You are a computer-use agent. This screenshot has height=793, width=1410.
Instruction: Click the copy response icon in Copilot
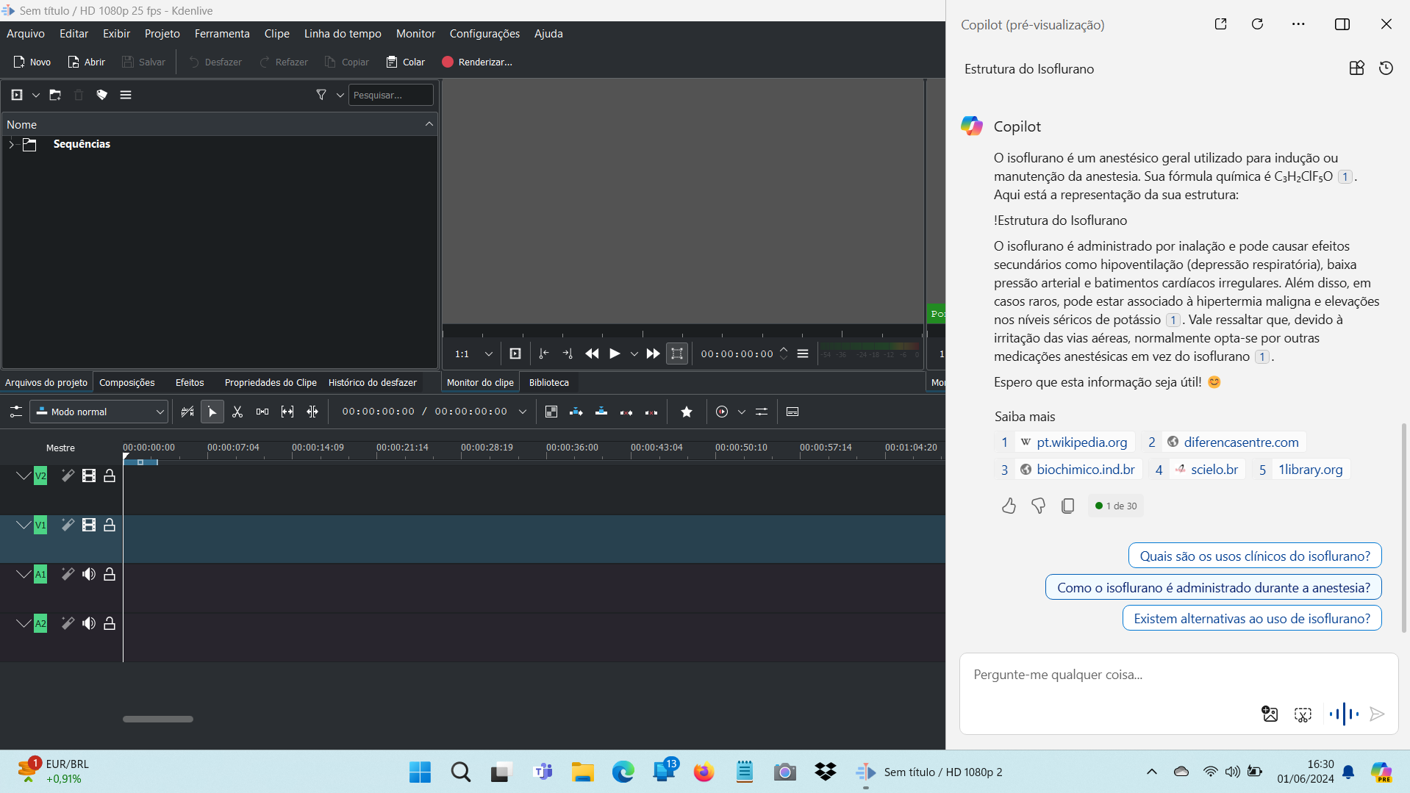coord(1067,506)
